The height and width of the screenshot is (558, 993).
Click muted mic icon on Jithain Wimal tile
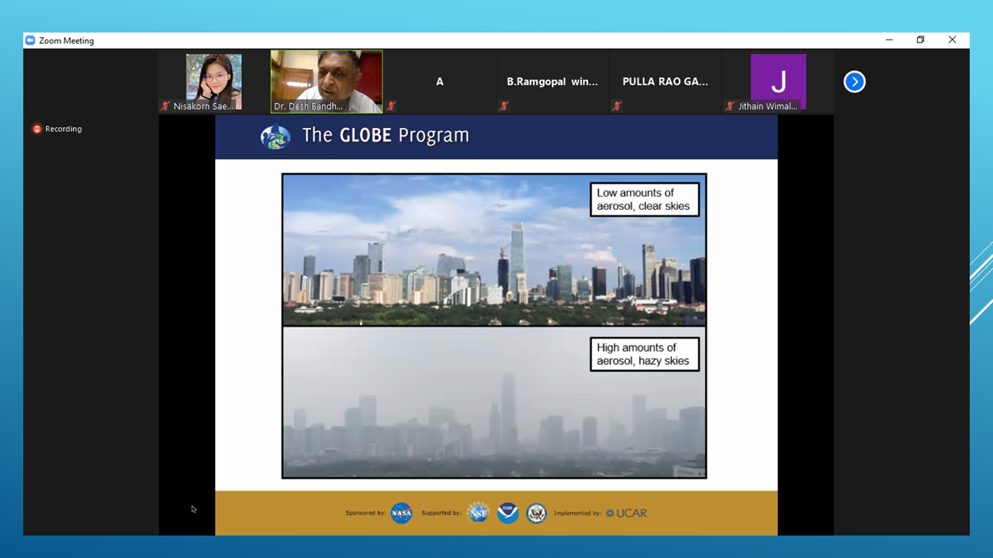tap(730, 106)
